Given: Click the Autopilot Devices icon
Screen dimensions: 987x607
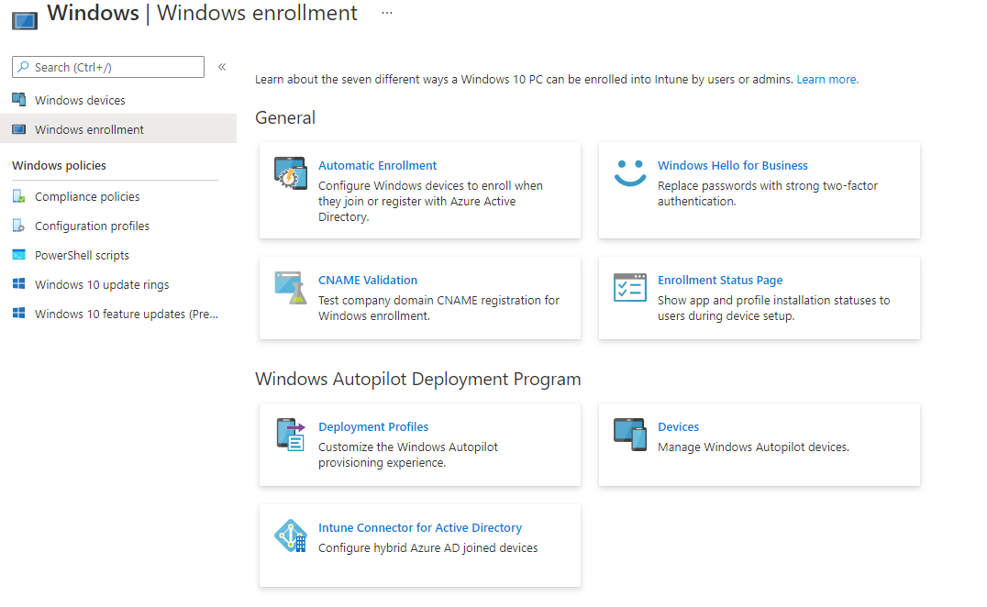Looking at the screenshot, I should click(630, 434).
